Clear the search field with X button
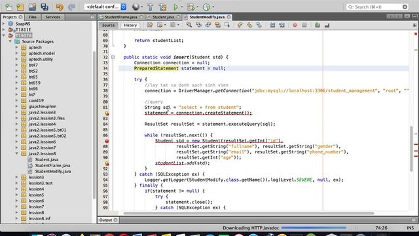Image resolution: width=419 pixels, height=236 pixels. [405, 7]
